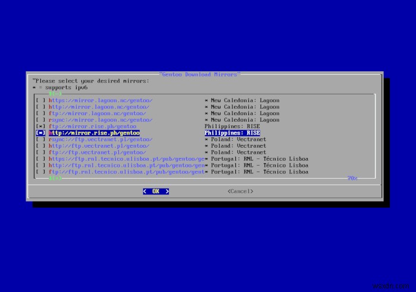Check the ftp://mirror.lagoon.nc/gentoo/ checkbox
Viewport: 416px width, 292px height.
[40, 113]
